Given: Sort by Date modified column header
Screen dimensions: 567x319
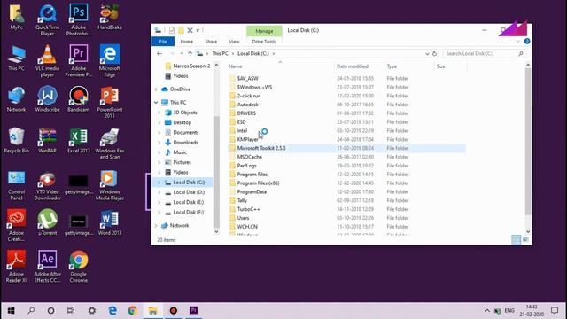Looking at the screenshot, I should tap(360, 66).
